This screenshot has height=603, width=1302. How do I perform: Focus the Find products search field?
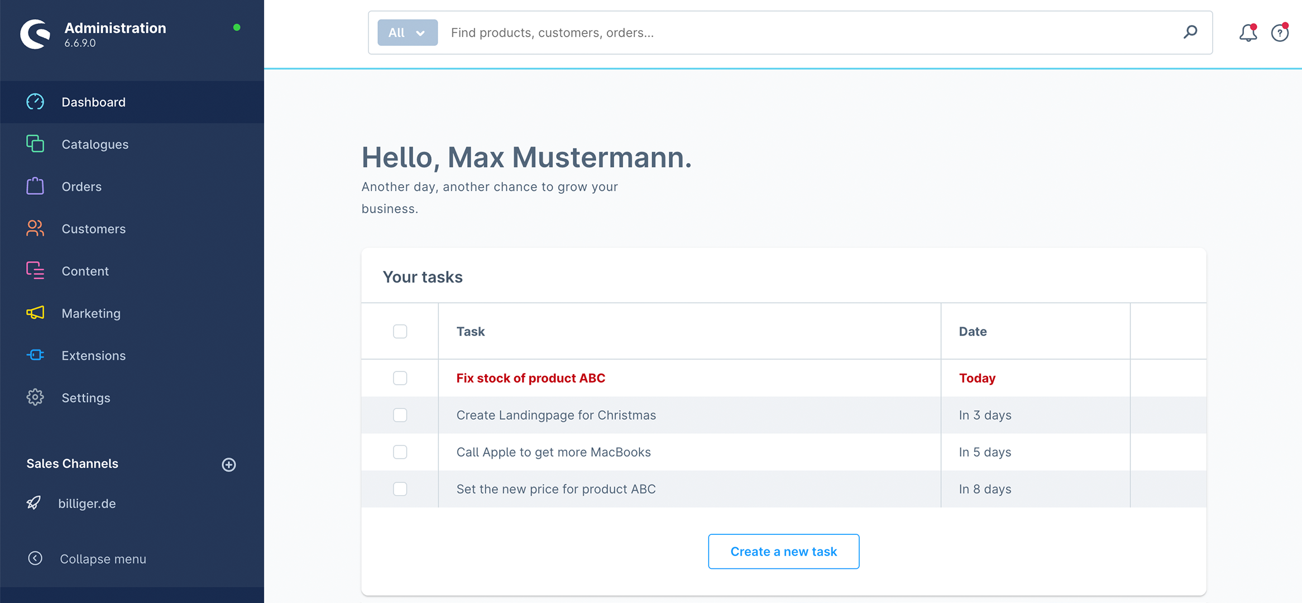tap(810, 32)
